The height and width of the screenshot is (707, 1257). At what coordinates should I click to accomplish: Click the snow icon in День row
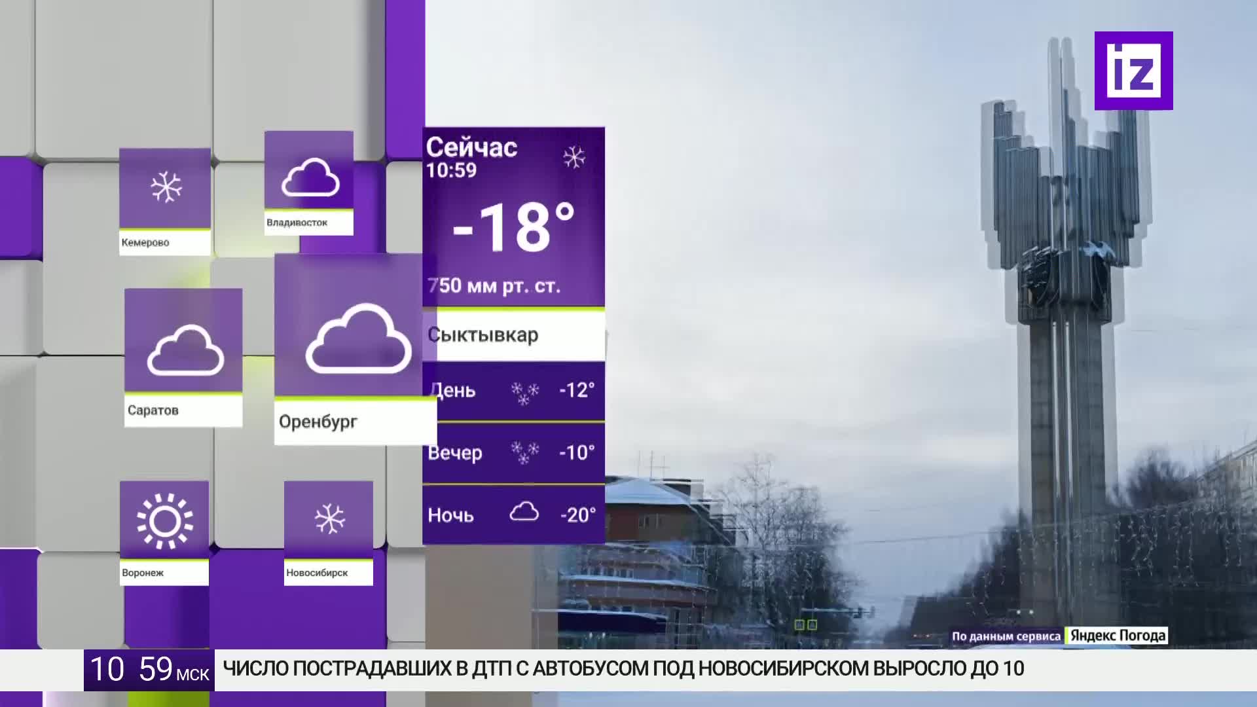pos(524,393)
